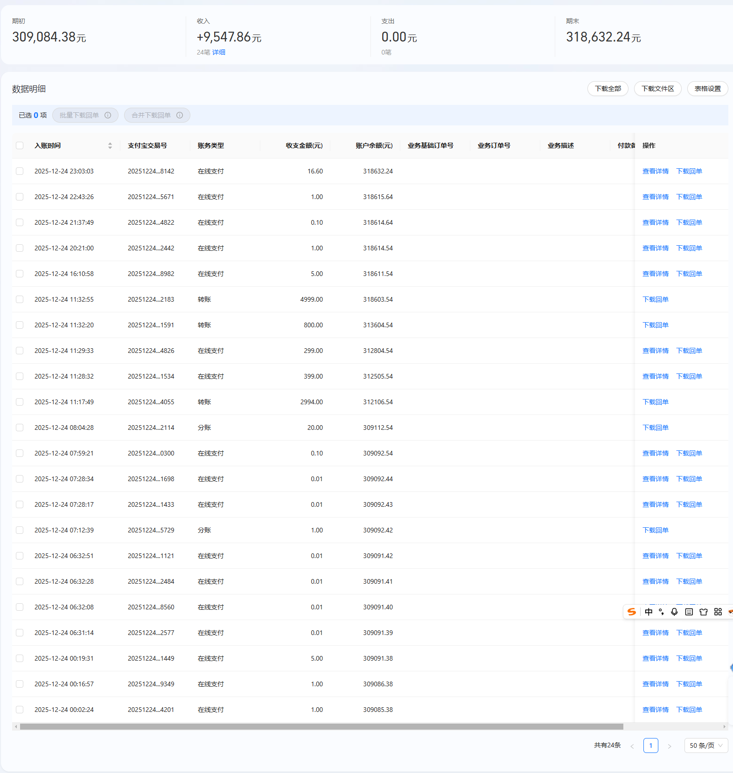Open 表格设置 table settings
This screenshot has height=773, width=733.
click(x=707, y=89)
